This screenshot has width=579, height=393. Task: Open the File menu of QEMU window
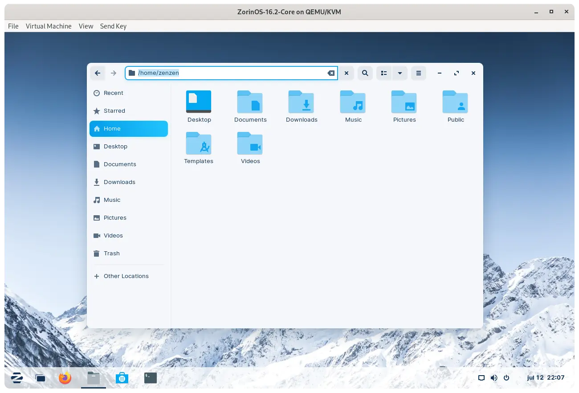point(13,26)
